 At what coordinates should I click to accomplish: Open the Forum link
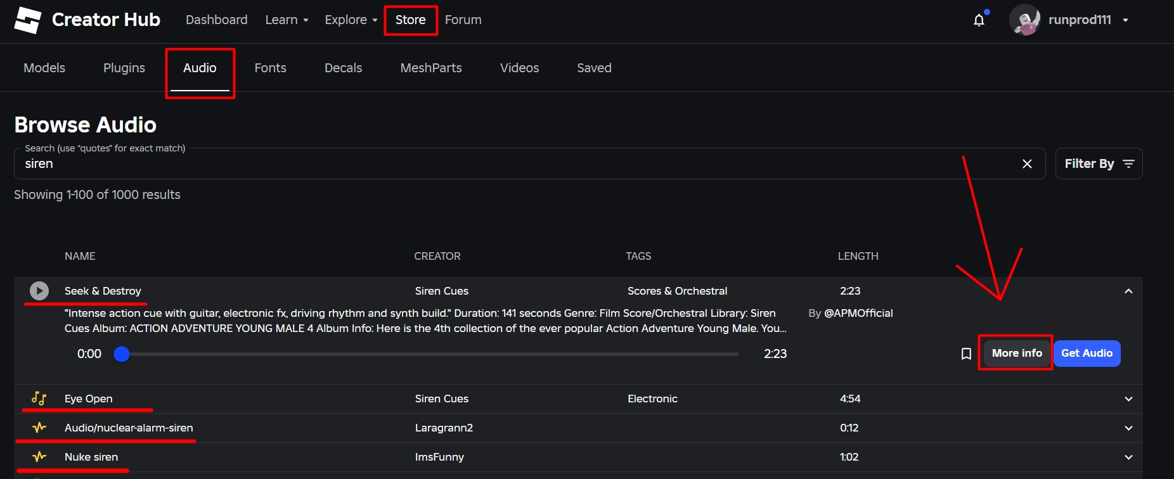[x=463, y=20]
